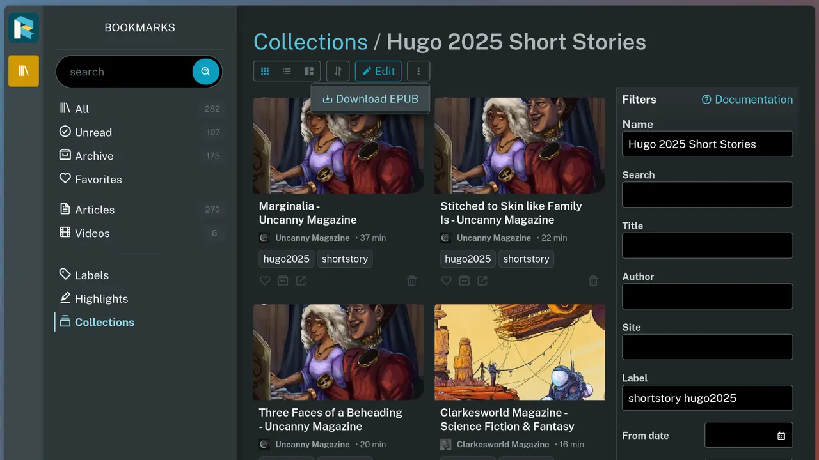Click the '22 min' reading time
Image resolution: width=819 pixels, height=460 pixels.
pyautogui.click(x=554, y=238)
